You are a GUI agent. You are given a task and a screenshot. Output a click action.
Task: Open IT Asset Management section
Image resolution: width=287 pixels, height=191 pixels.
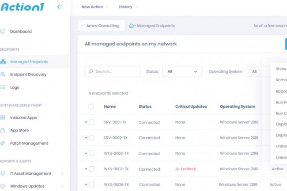(31, 173)
